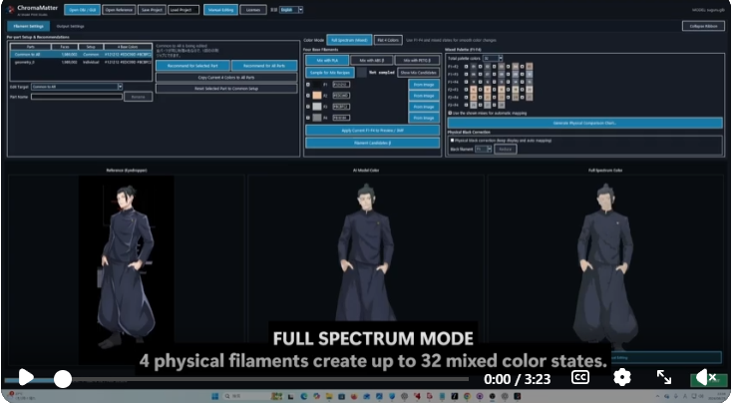Screen dimensions: 734x403
Task: Click the F1 black color swatch
Action: point(317,85)
